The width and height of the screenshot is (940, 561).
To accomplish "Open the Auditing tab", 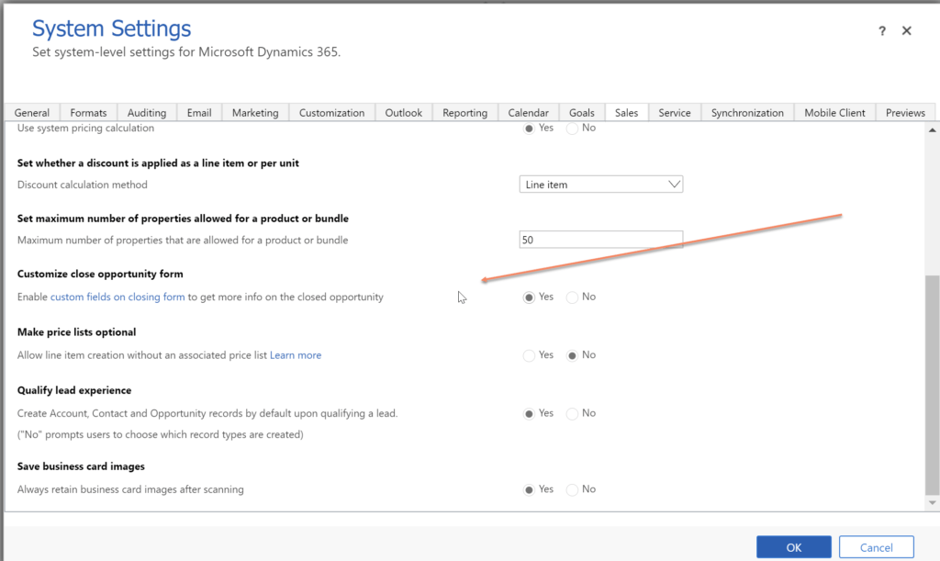I will 147,113.
